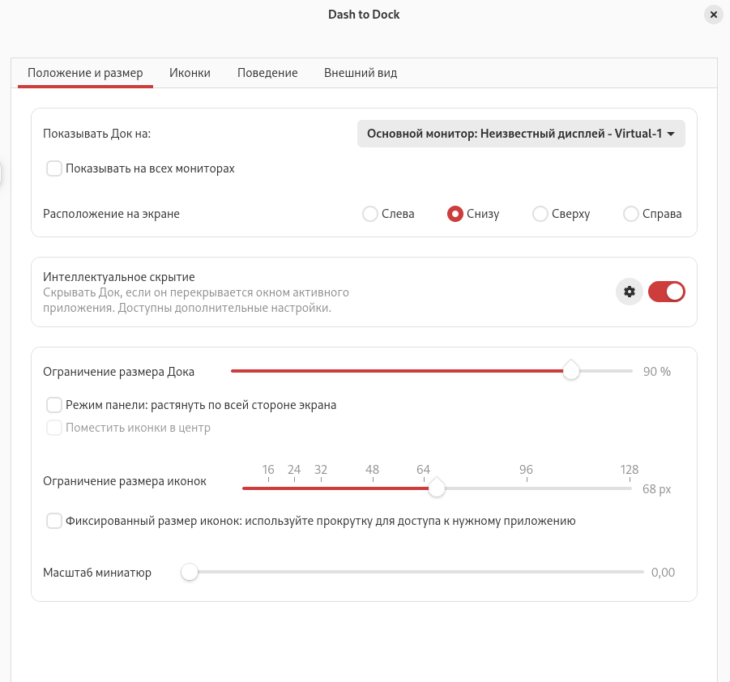Click the icon size limit slider handle
730x682 pixels.
pos(437,488)
